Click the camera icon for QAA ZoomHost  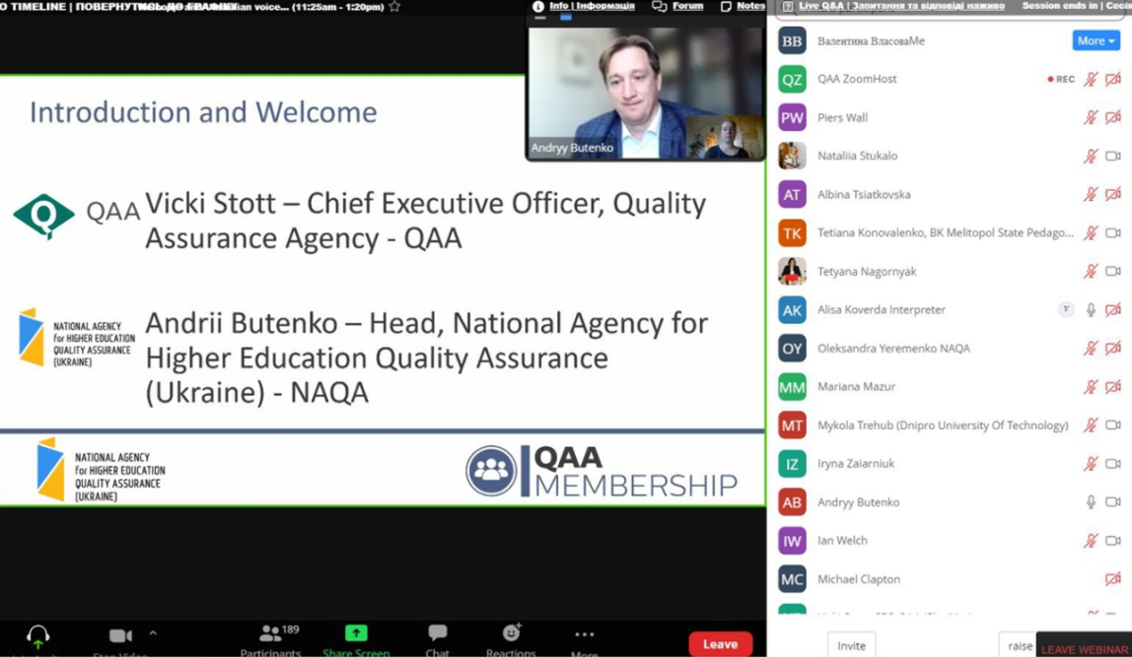coord(1113,80)
